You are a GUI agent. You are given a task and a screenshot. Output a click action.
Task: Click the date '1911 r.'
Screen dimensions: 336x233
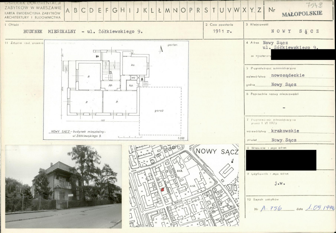pyautogui.click(x=223, y=31)
